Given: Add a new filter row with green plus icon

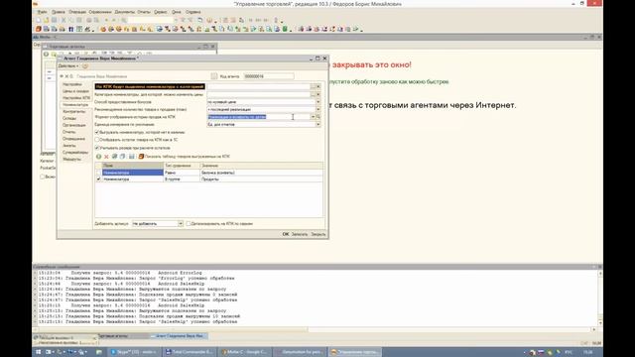Looking at the screenshot, I should pyautogui.click(x=98, y=157).
